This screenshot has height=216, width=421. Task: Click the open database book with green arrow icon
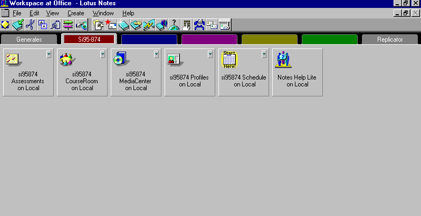click(18, 25)
